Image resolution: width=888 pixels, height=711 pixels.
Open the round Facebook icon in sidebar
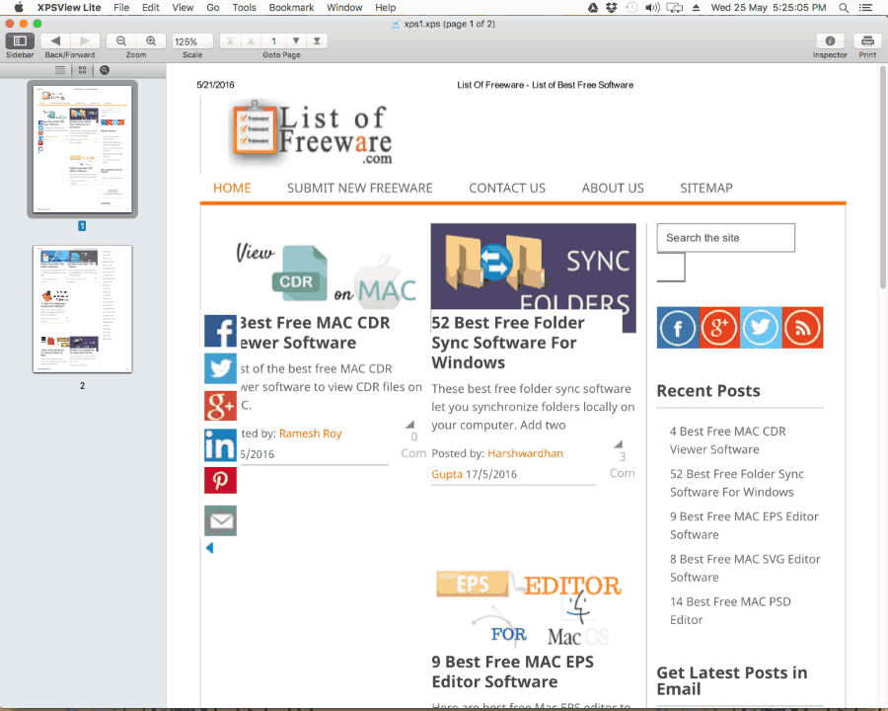678,328
